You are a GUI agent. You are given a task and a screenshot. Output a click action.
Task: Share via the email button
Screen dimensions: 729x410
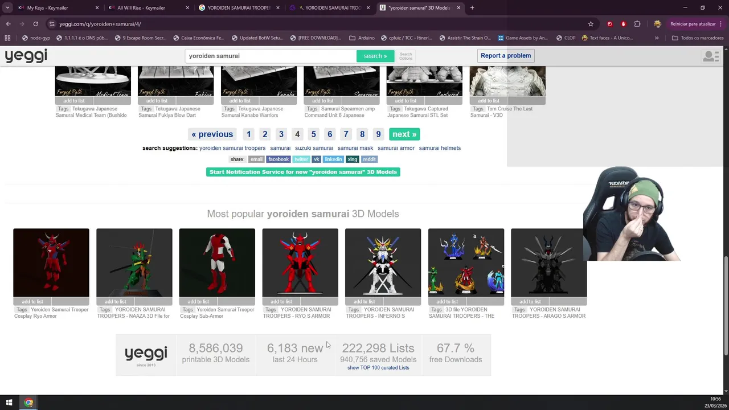click(256, 159)
